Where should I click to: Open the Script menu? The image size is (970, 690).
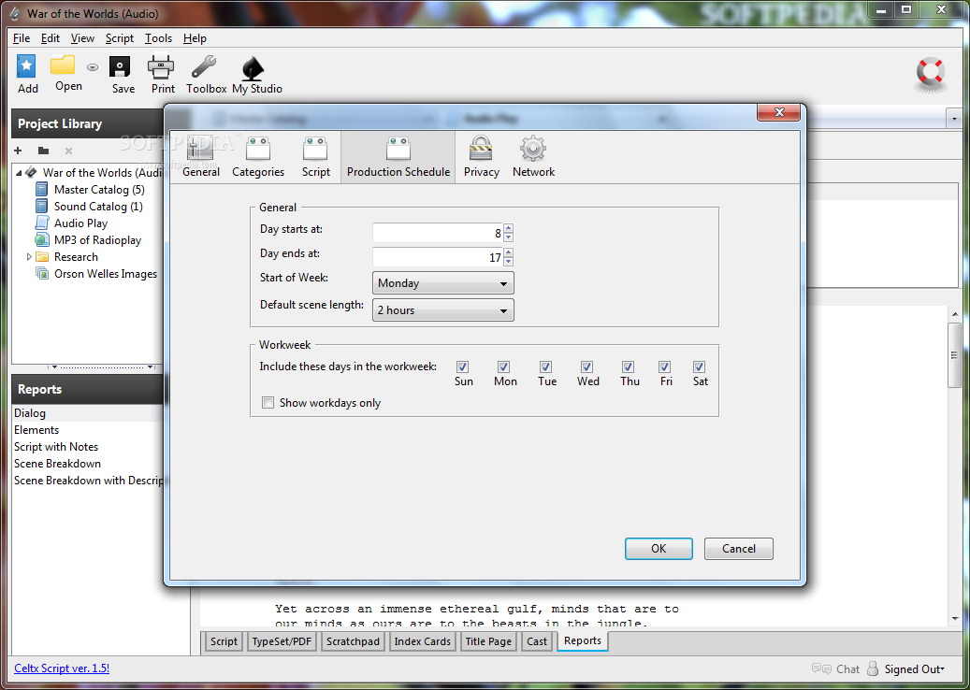click(x=120, y=38)
